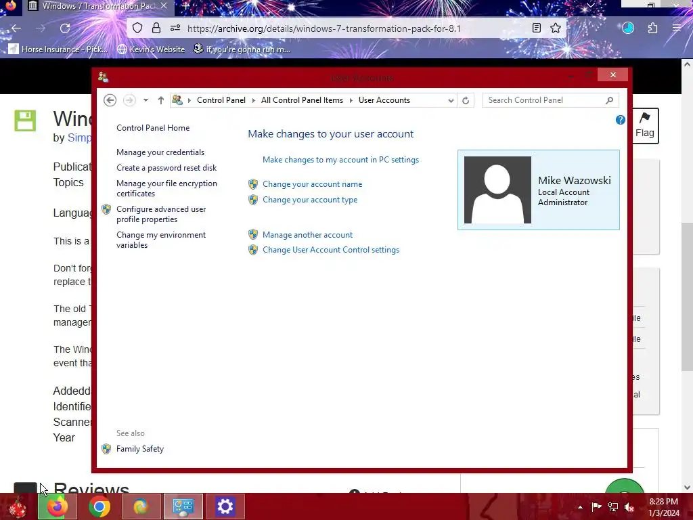Click All Control Panel Items breadcrumb
The width and height of the screenshot is (693, 520).
[302, 100]
